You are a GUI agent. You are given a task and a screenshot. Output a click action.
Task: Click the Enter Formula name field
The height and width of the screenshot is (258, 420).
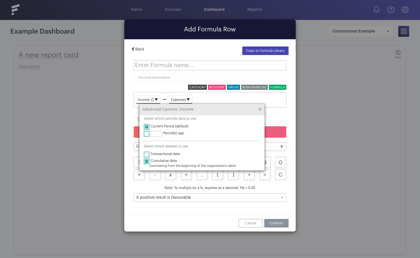tap(210, 65)
